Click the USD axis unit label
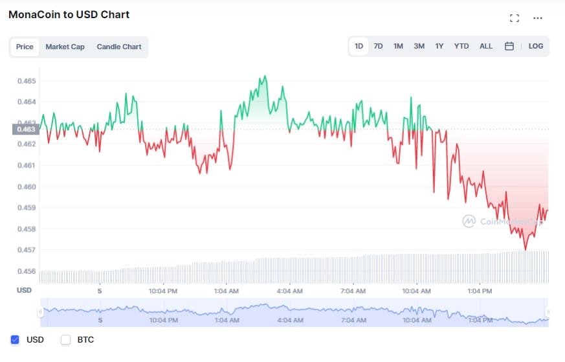Screen dimensions: 565x362 point(24,290)
